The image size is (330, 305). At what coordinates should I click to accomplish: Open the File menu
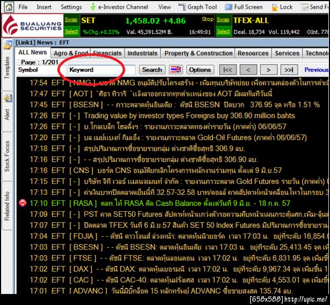point(23,7)
